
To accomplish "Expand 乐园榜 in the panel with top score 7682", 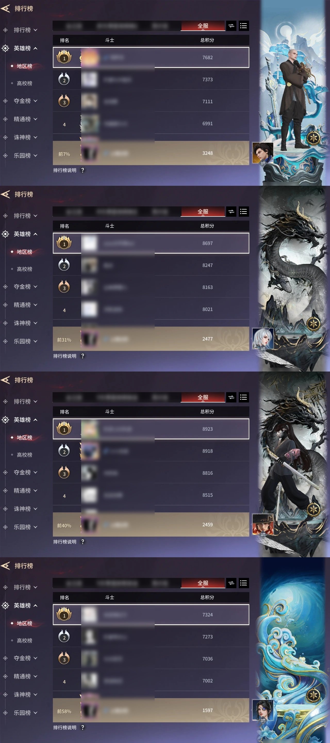I will pyautogui.click(x=25, y=156).
